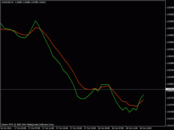Click the 1.01725 price scale label
This screenshot has width=174, height=130.
[x=170, y=98]
